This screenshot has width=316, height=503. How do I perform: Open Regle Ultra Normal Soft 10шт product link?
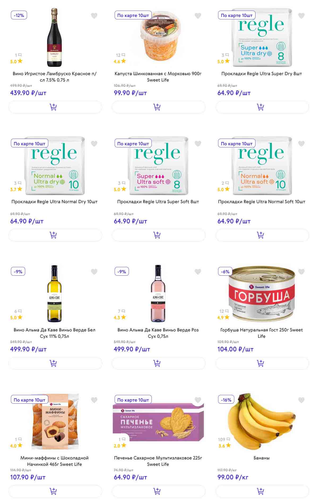tap(261, 202)
